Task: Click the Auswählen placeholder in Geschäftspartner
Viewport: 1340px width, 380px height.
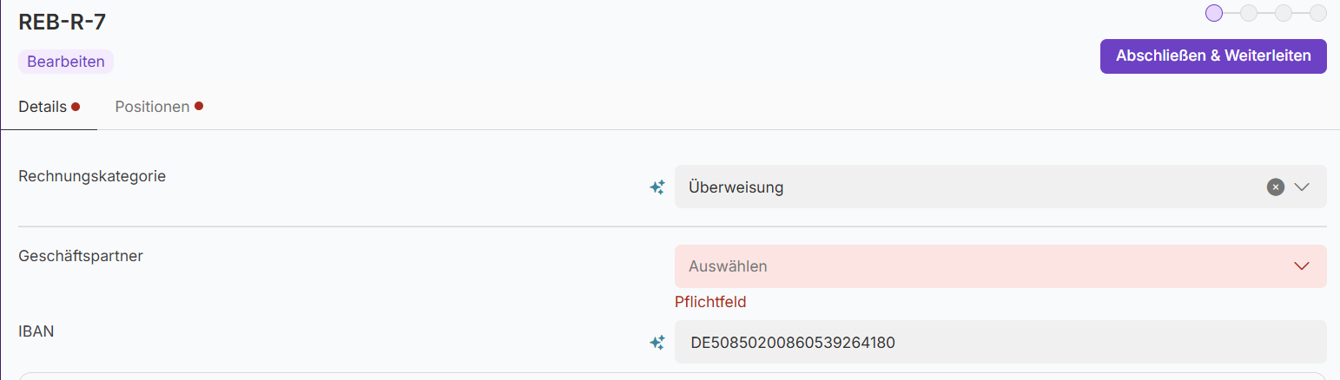Action: tap(728, 266)
